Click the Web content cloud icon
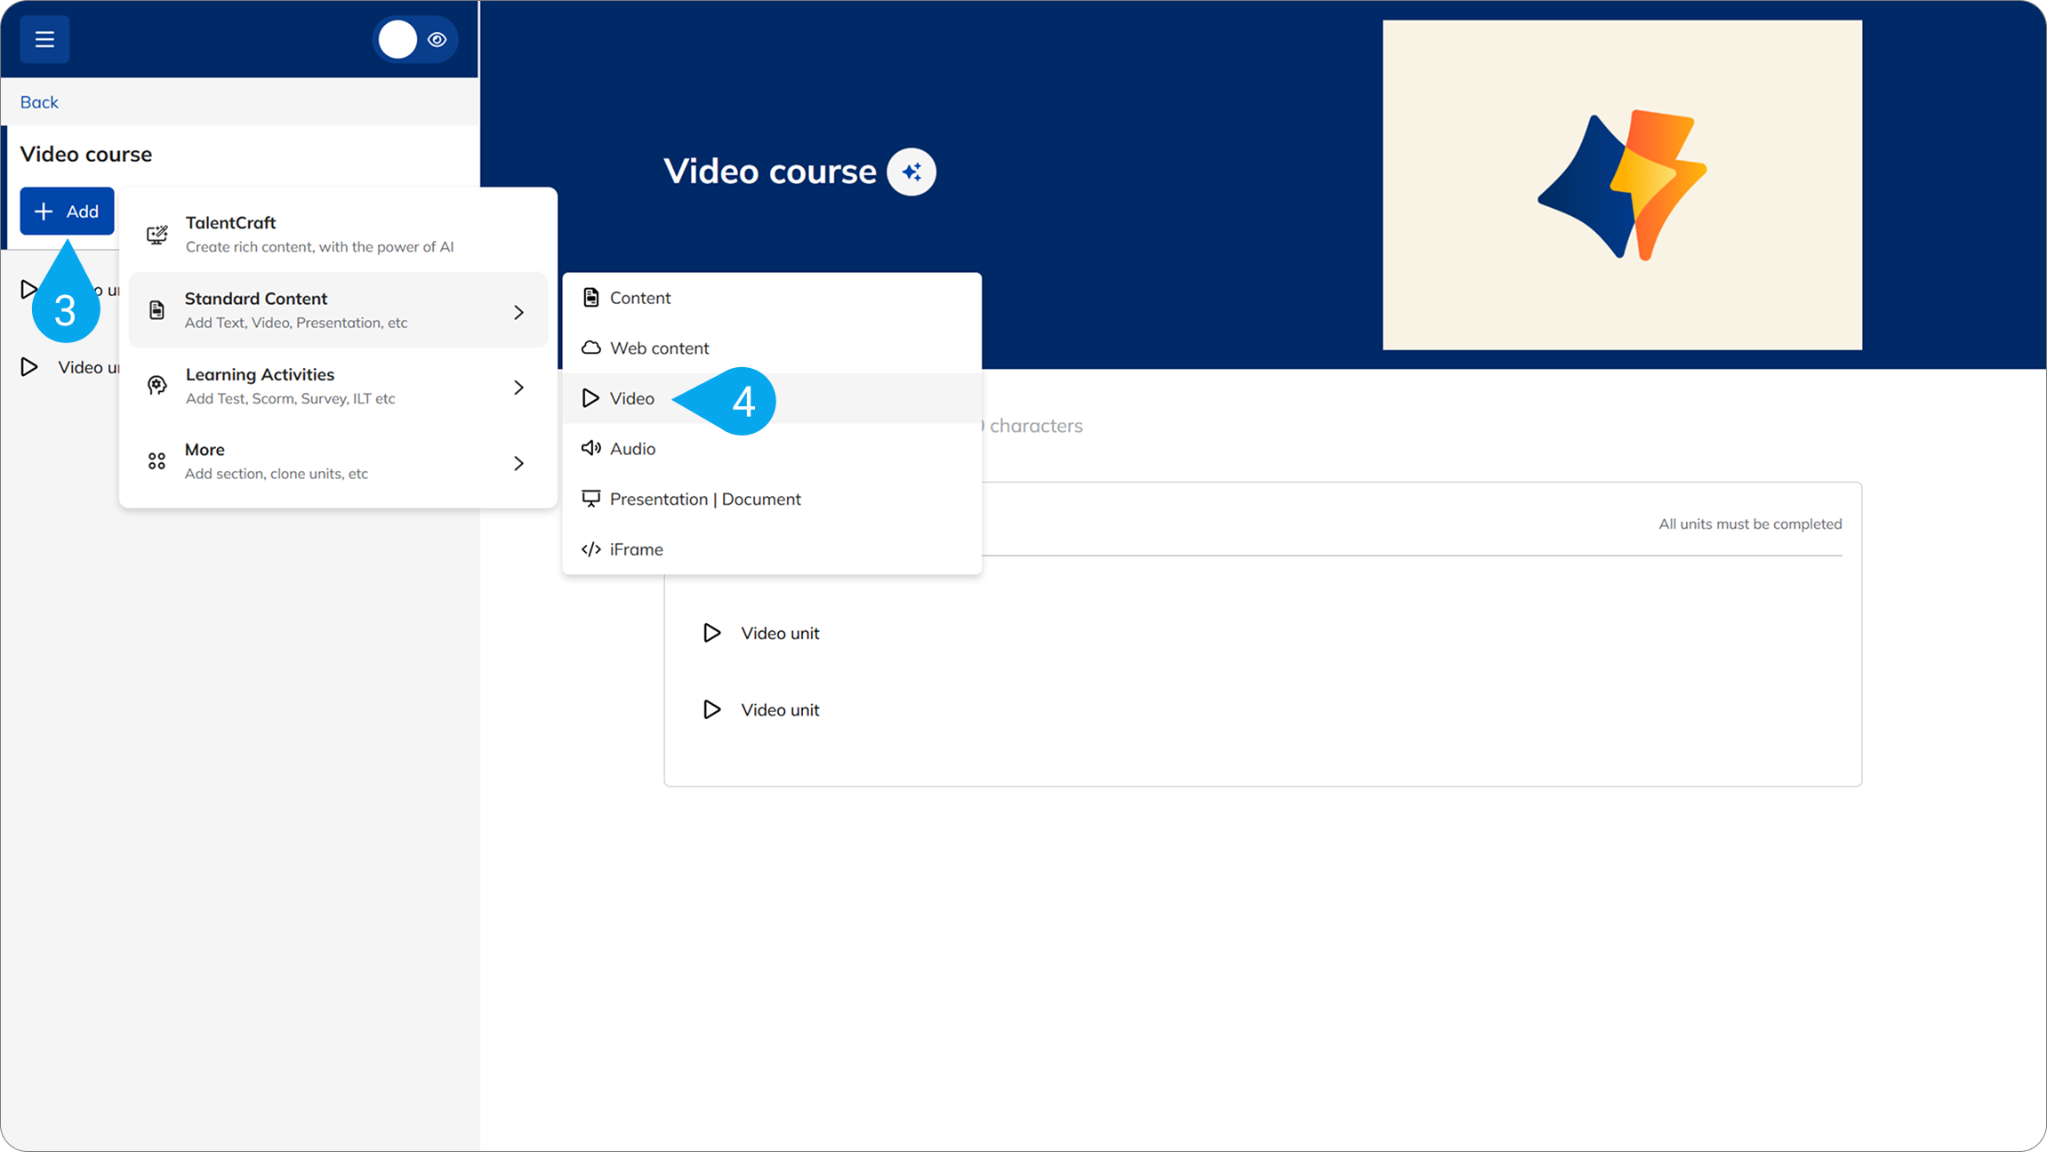The width and height of the screenshot is (2047, 1152). point(590,348)
